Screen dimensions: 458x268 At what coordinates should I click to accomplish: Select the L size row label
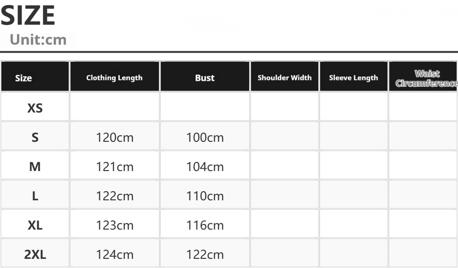(x=35, y=196)
